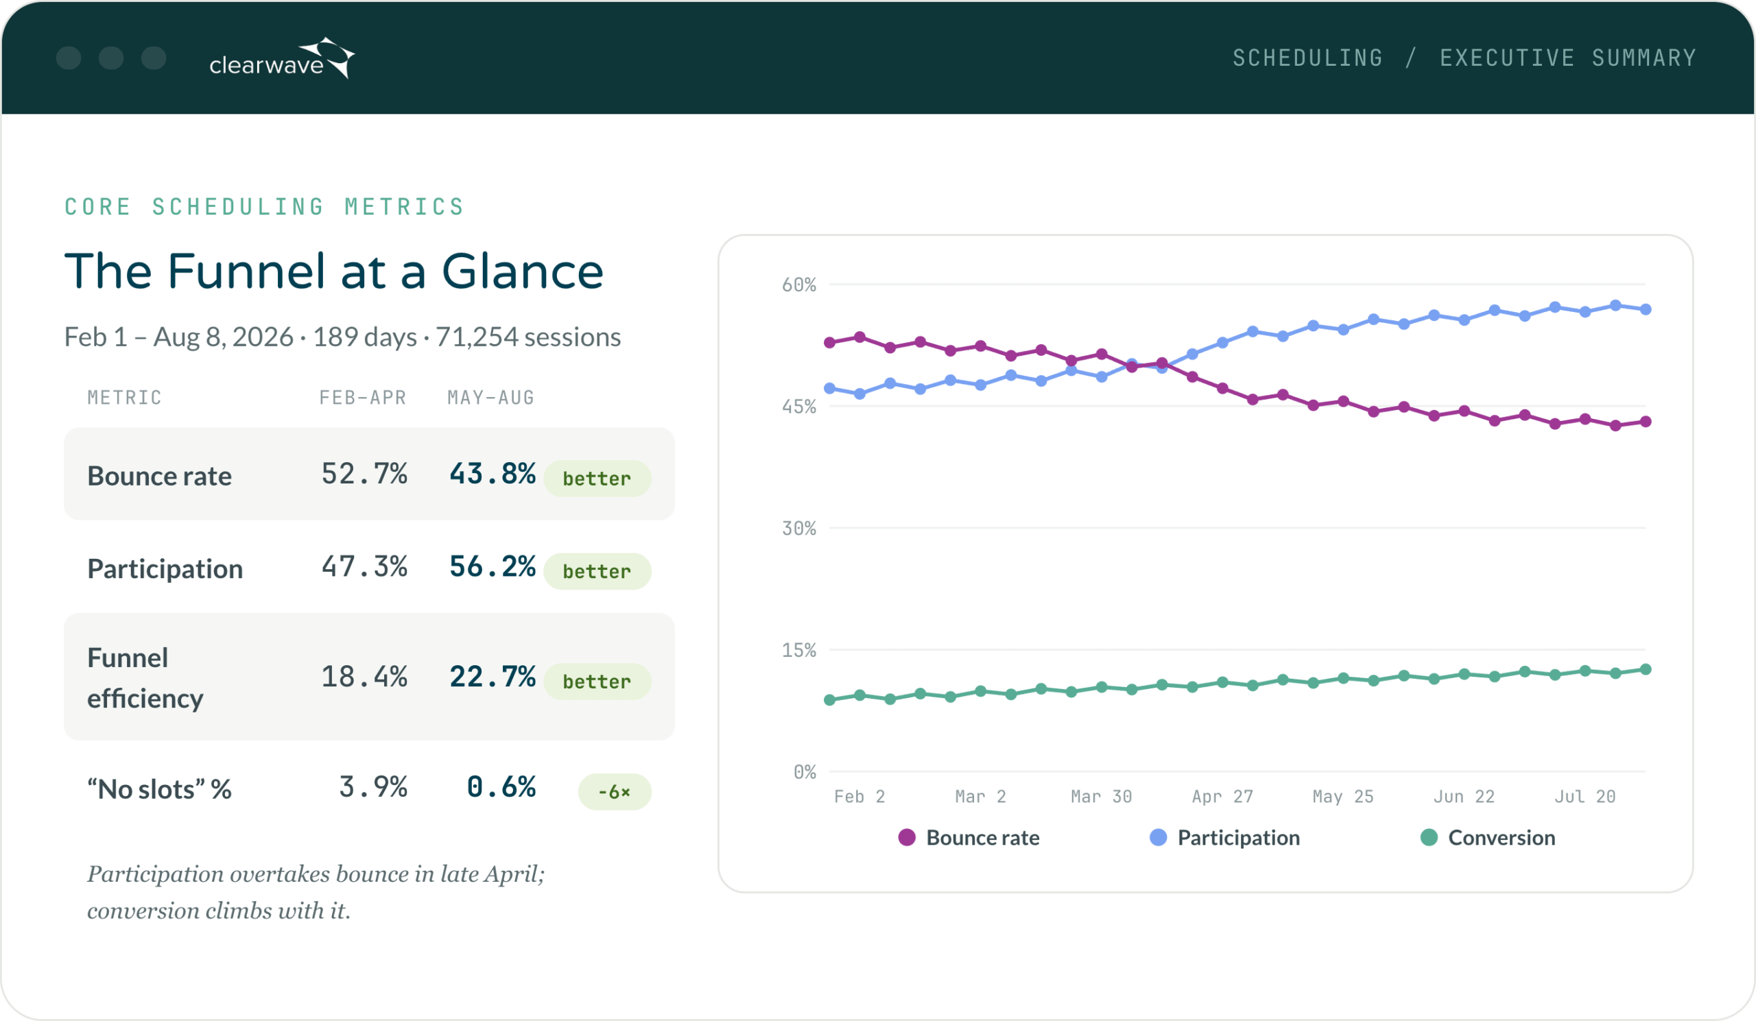1756x1021 pixels.
Task: Click the better badge for Participation
Action: pos(597,571)
